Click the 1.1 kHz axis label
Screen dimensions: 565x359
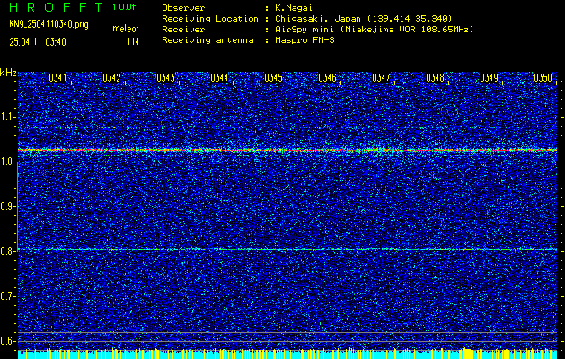point(7,117)
